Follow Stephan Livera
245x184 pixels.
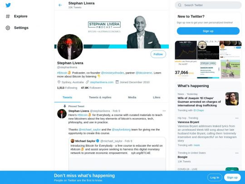click(x=158, y=55)
